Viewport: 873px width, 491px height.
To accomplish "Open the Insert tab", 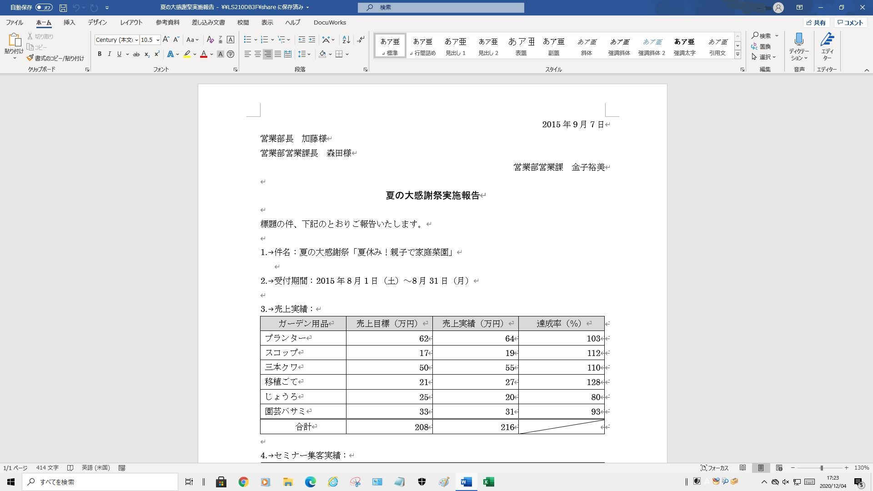I will (x=69, y=22).
